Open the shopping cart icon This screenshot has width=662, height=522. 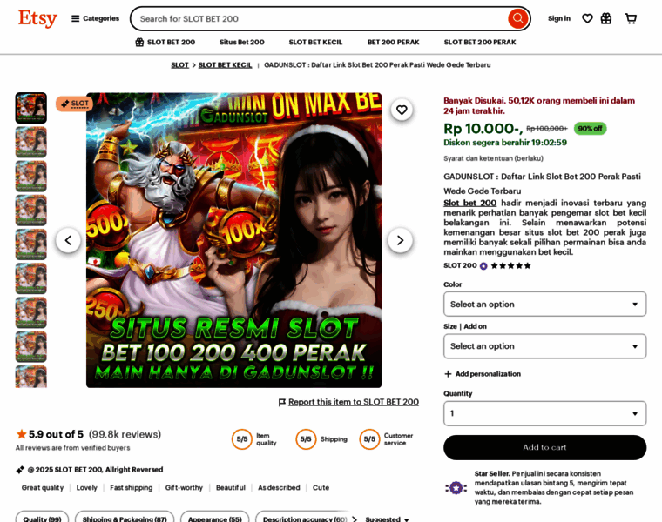631,18
